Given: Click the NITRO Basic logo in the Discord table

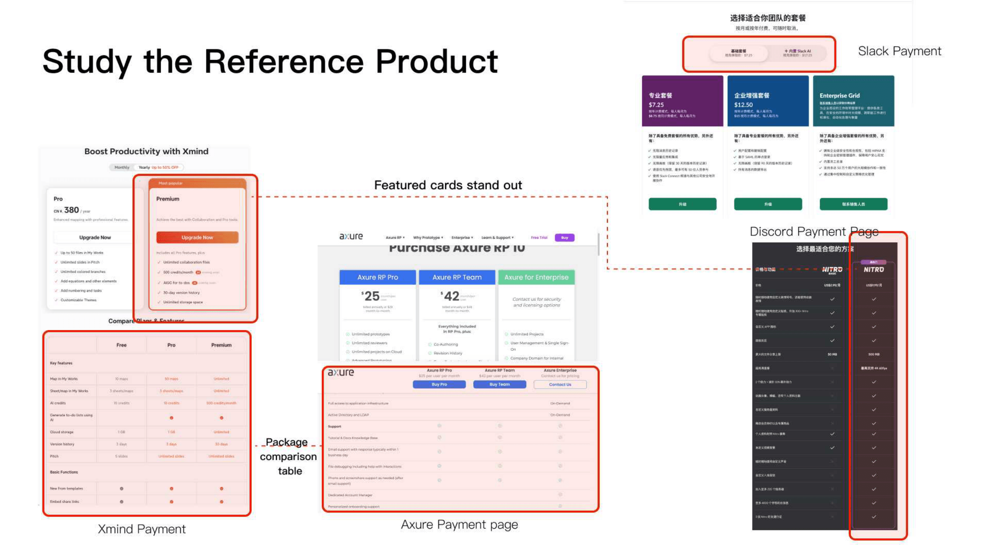Looking at the screenshot, I should click(x=832, y=270).
